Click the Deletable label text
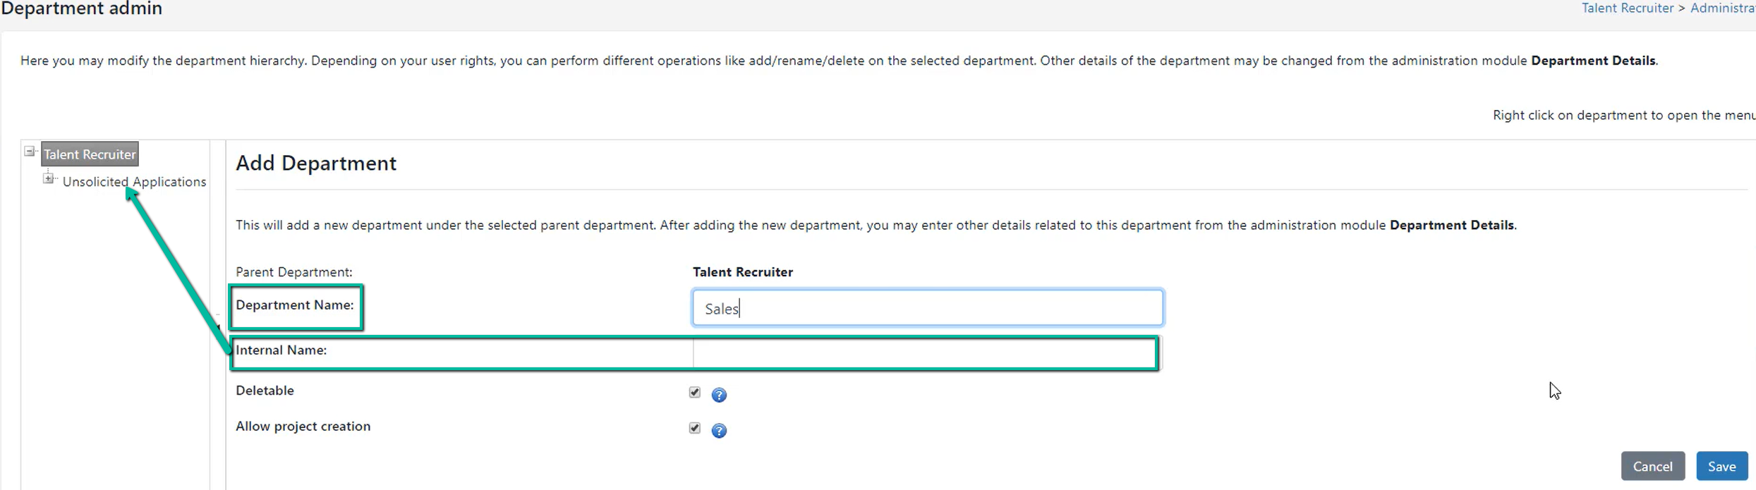 point(265,391)
